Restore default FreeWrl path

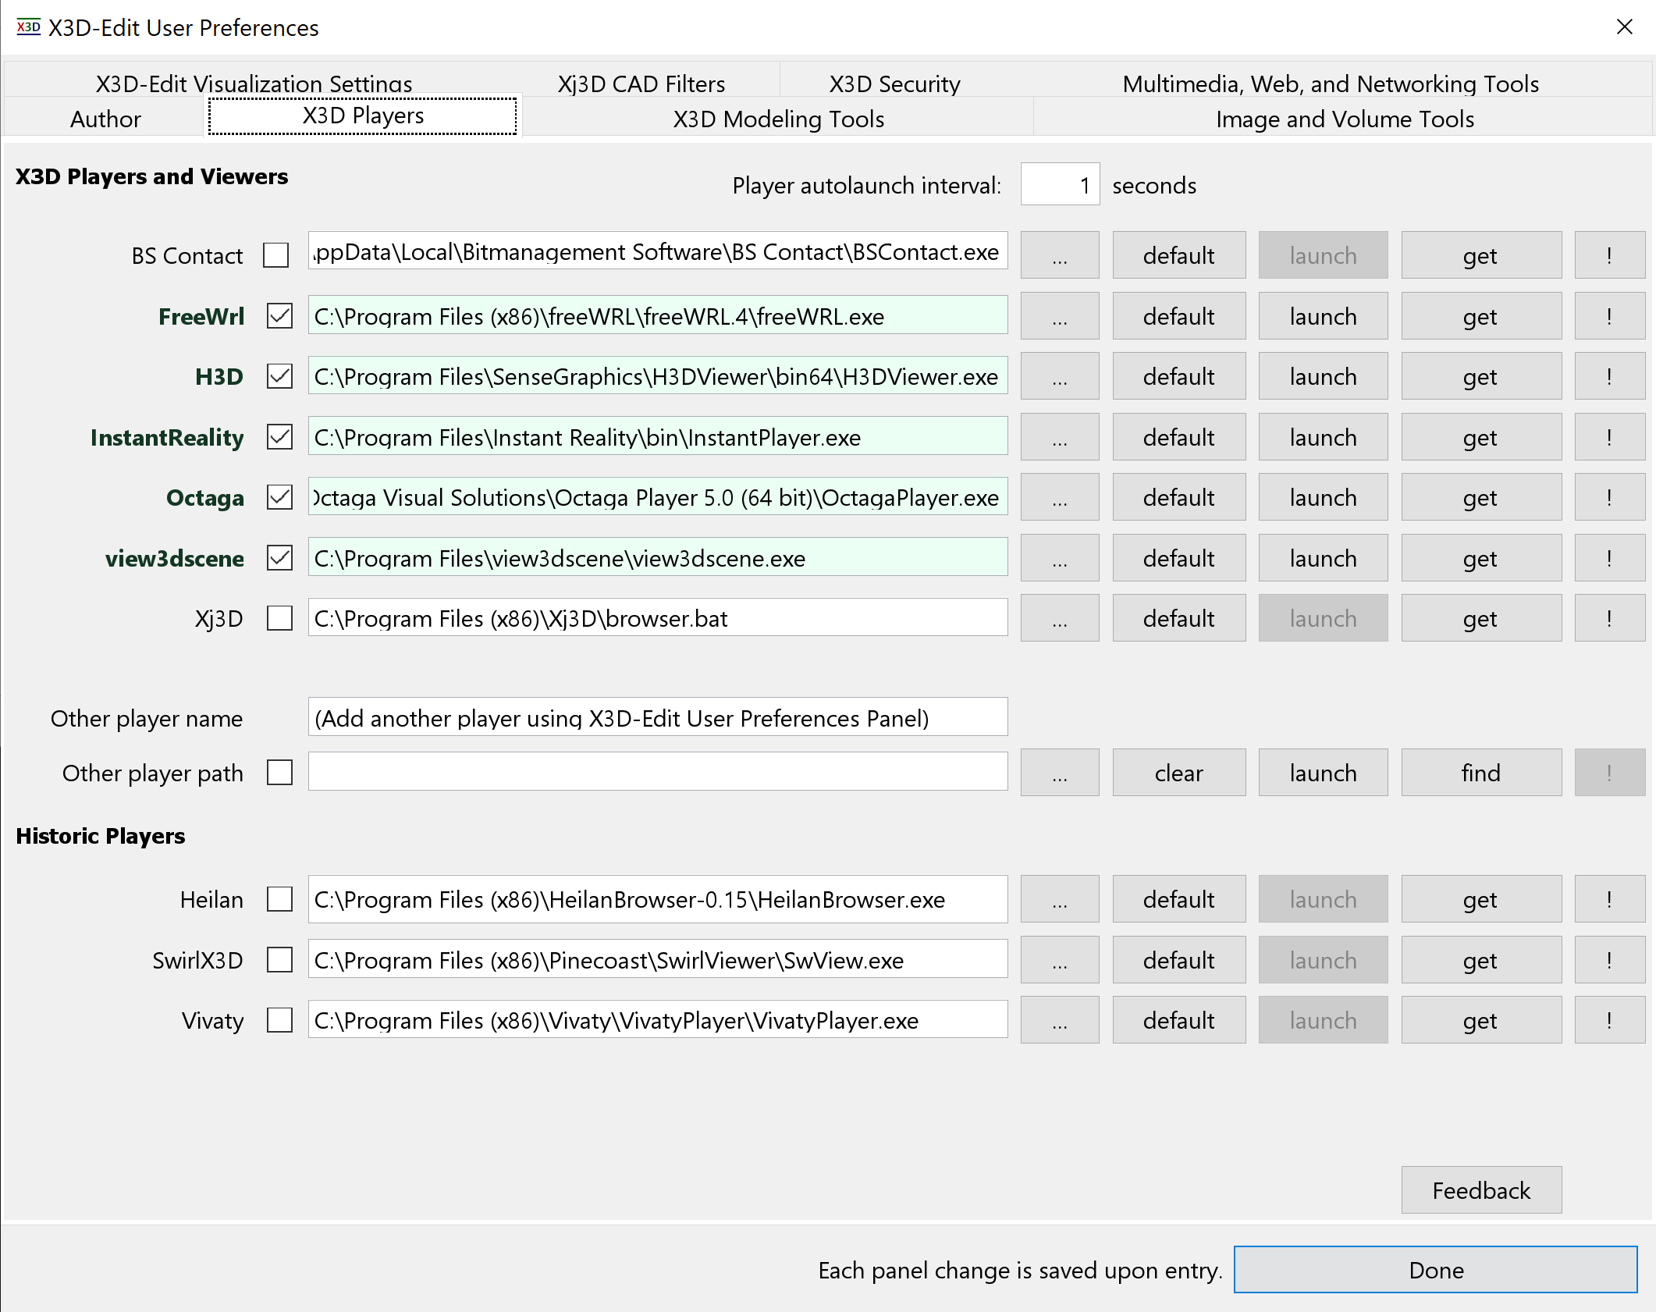[x=1179, y=316]
